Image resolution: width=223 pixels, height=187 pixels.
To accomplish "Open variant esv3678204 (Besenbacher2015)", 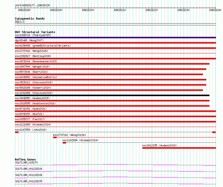I will [x=36, y=61].
